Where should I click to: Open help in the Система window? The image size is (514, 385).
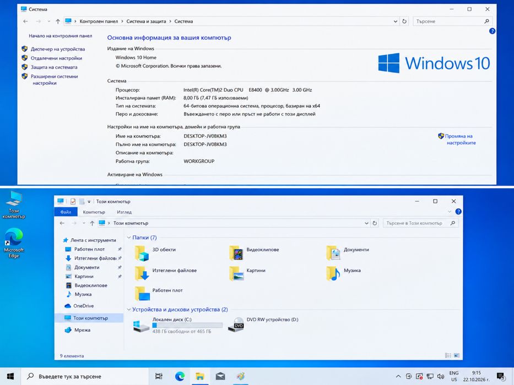tap(492, 31)
